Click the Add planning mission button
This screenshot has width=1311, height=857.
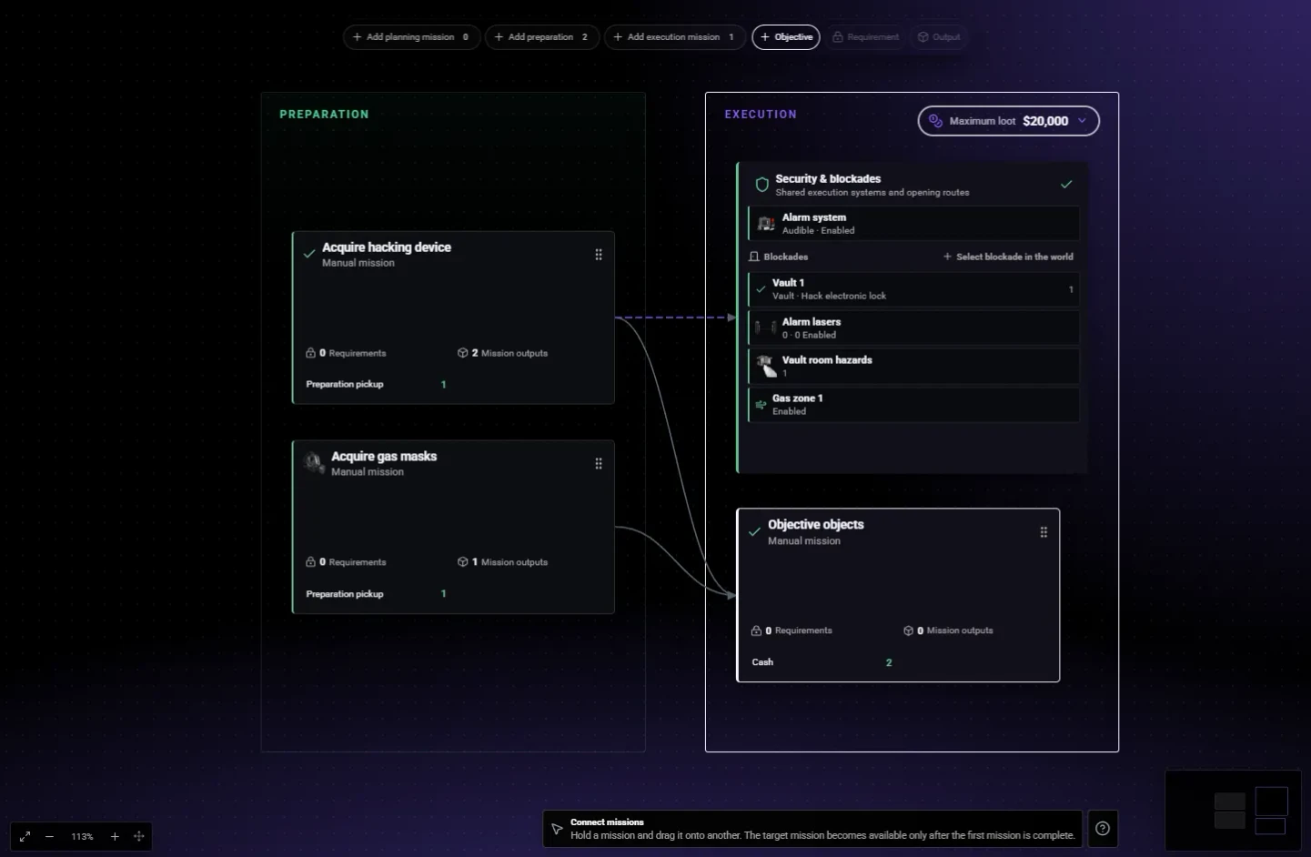pos(411,37)
